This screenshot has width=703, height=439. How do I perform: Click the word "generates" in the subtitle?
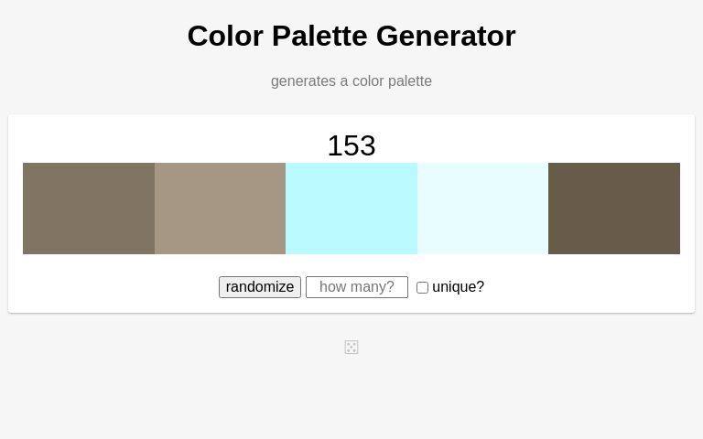pos(302,81)
